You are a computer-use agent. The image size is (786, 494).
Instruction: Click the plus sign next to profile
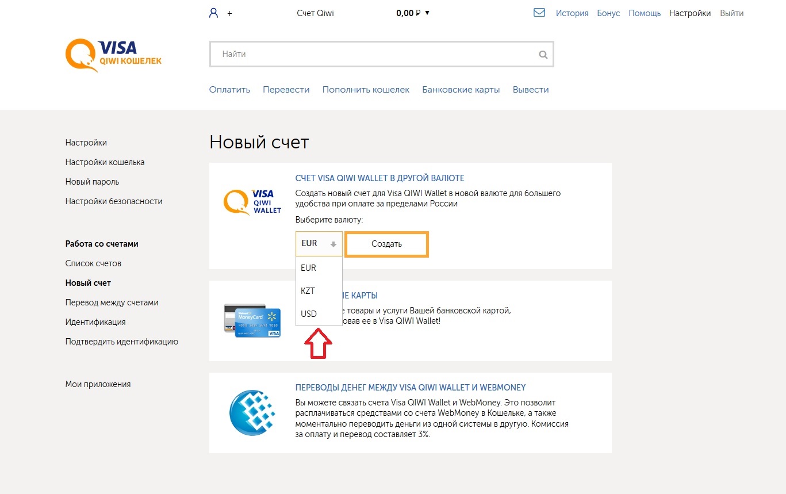coord(229,13)
